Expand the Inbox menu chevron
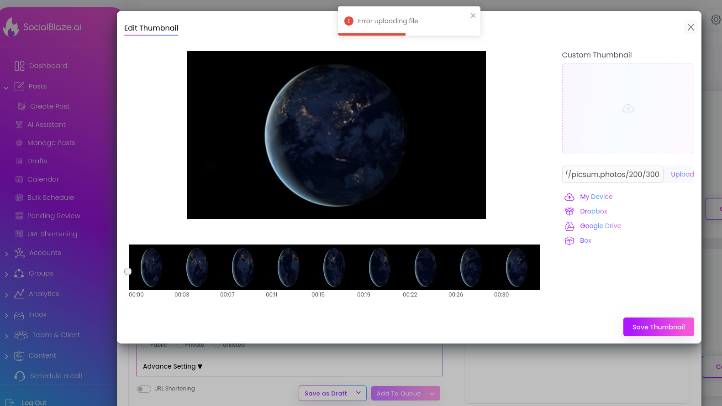722x406 pixels. pos(6,315)
